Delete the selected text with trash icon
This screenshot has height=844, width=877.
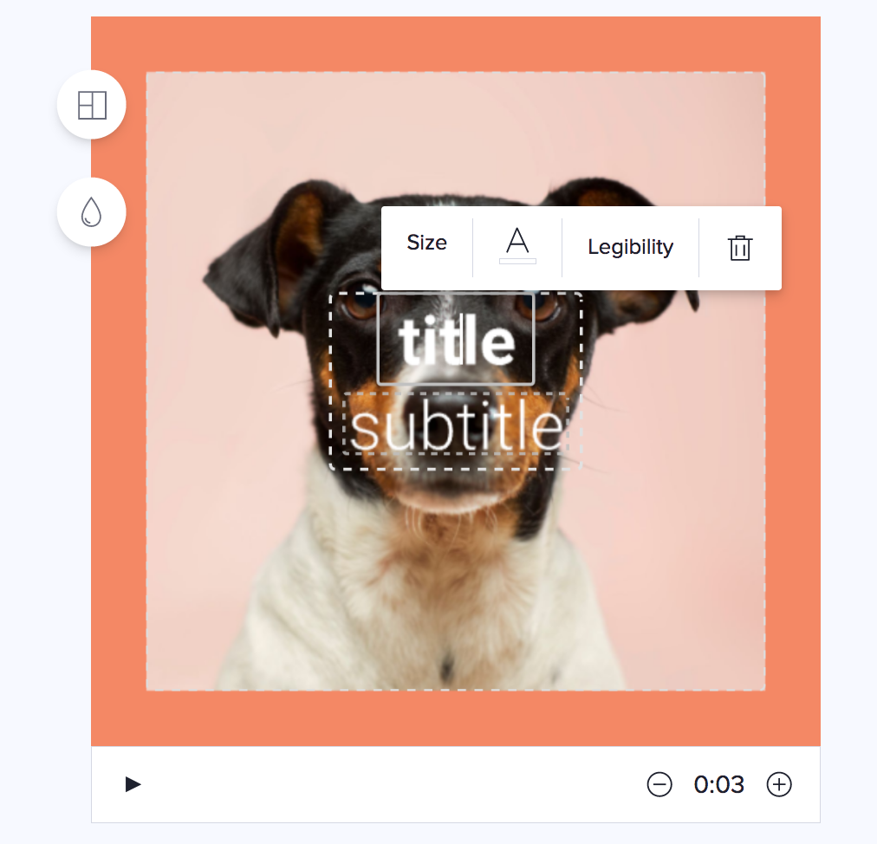[x=739, y=248]
